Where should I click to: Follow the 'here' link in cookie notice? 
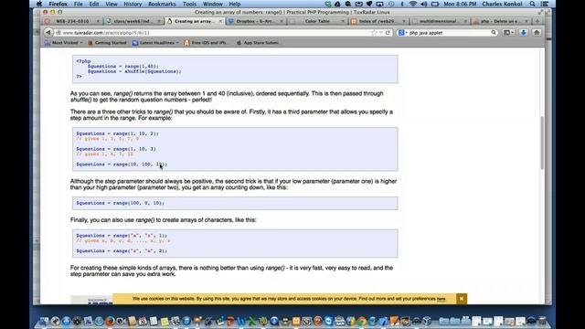(441, 299)
